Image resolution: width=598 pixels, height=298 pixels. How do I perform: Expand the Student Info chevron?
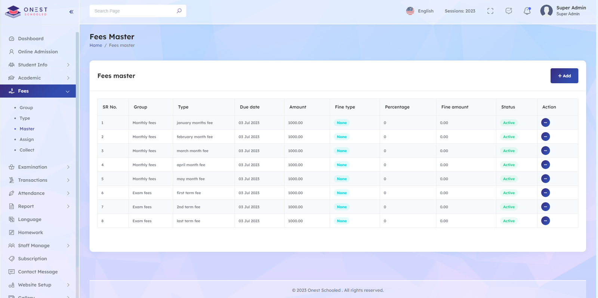click(68, 65)
